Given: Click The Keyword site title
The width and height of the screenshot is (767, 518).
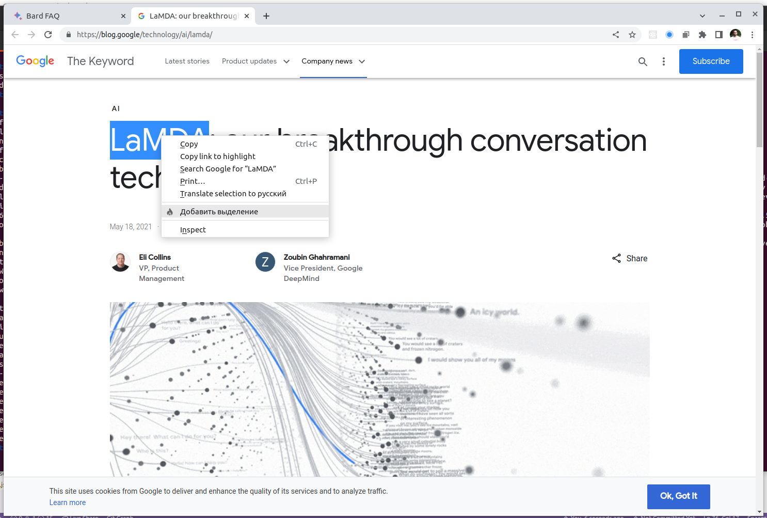Looking at the screenshot, I should click(x=100, y=61).
